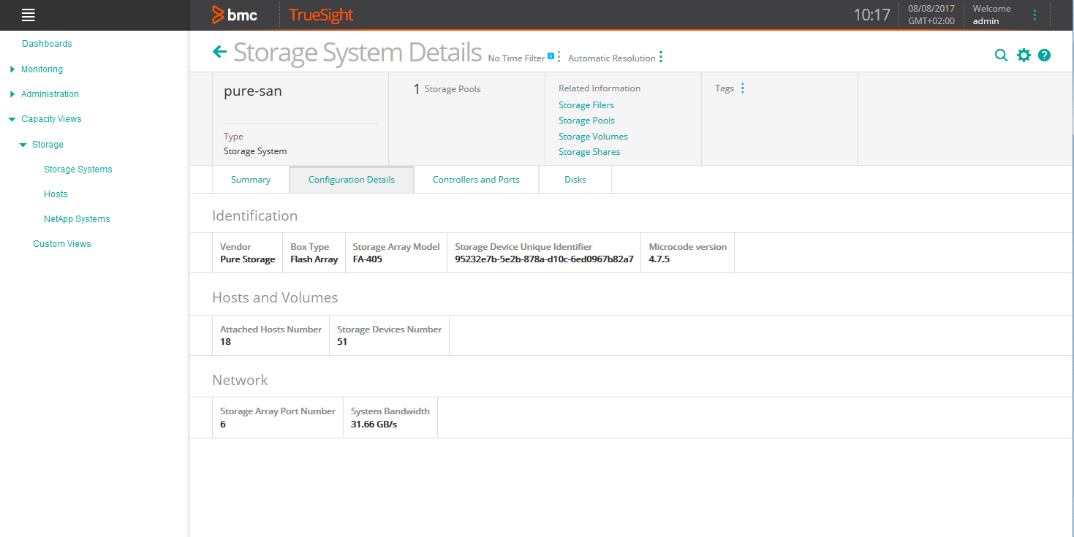Screen dimensions: 1074x537
Task: Click the No Time Filter label
Action: (x=516, y=58)
